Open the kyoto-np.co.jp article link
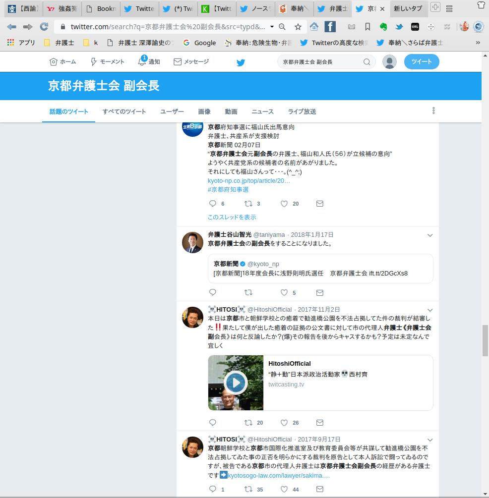Viewport: 489px width, 498px height. point(249,181)
